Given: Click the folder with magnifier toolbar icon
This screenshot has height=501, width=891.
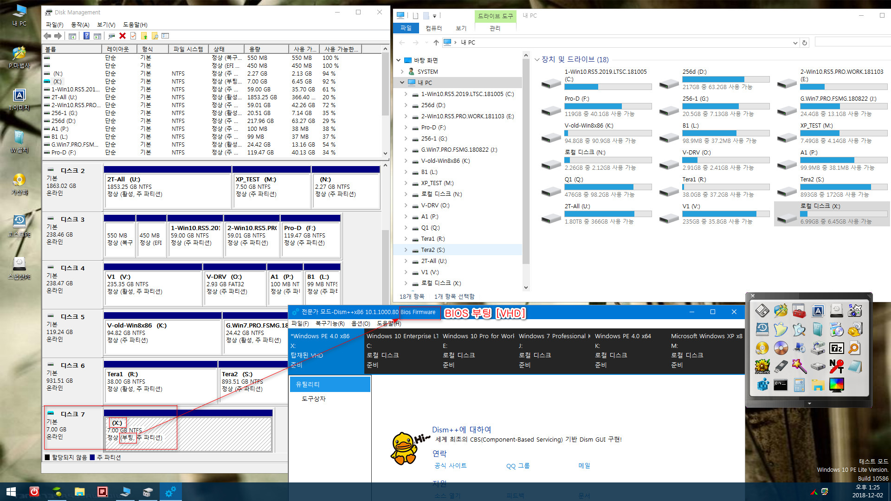Looking at the screenshot, I should click(155, 36).
